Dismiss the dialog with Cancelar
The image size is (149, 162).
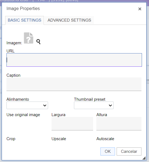coord(129,151)
